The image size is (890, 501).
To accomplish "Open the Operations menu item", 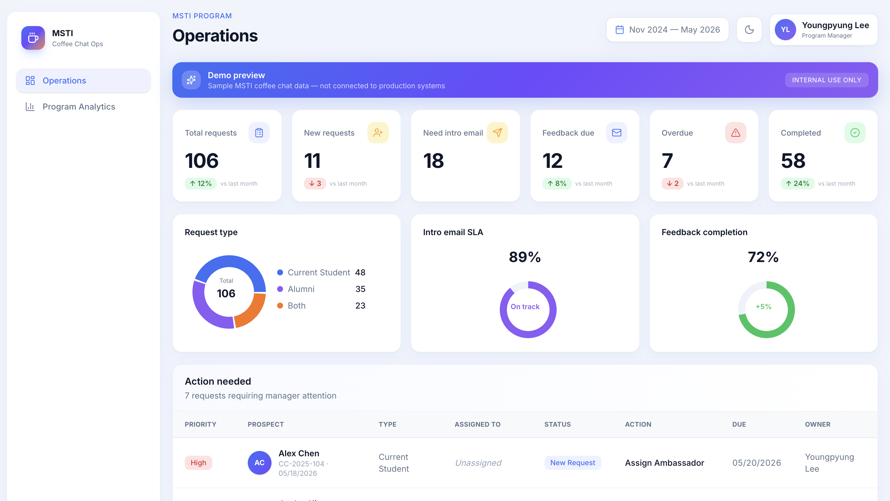I will click(83, 81).
